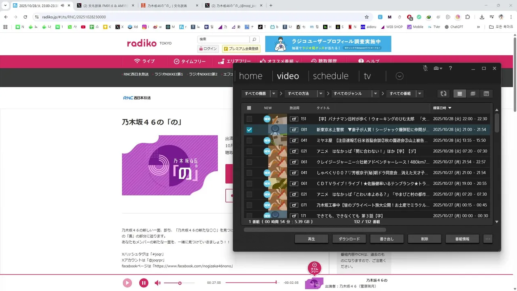
Task: Click radiko pause button in player bar
Action: click(143, 283)
